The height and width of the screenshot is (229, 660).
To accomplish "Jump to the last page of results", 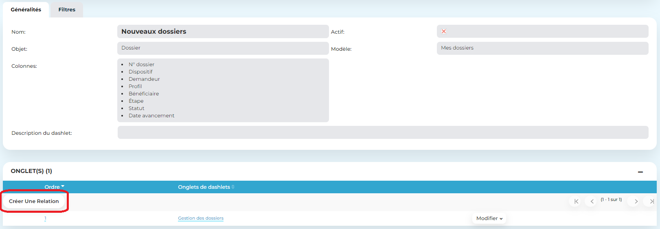I will (x=651, y=201).
